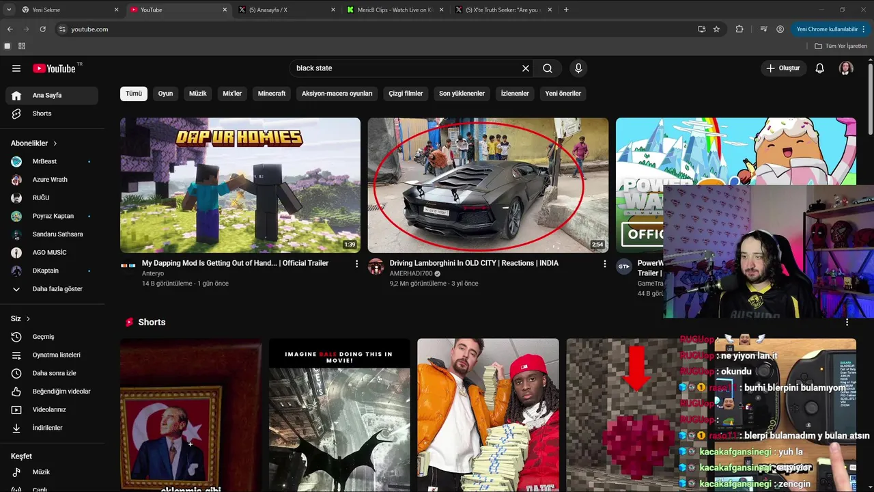
Task: Select the Müzik filter chip
Action: [198, 94]
